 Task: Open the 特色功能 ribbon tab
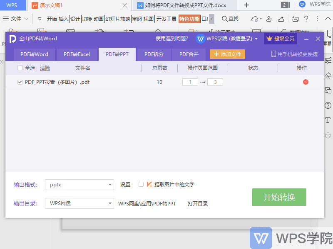189,19
